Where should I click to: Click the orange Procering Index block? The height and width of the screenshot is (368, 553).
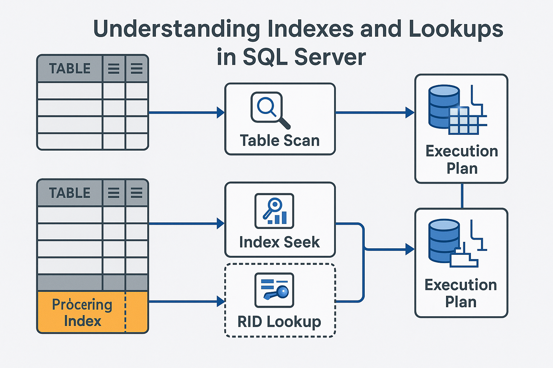pos(93,312)
